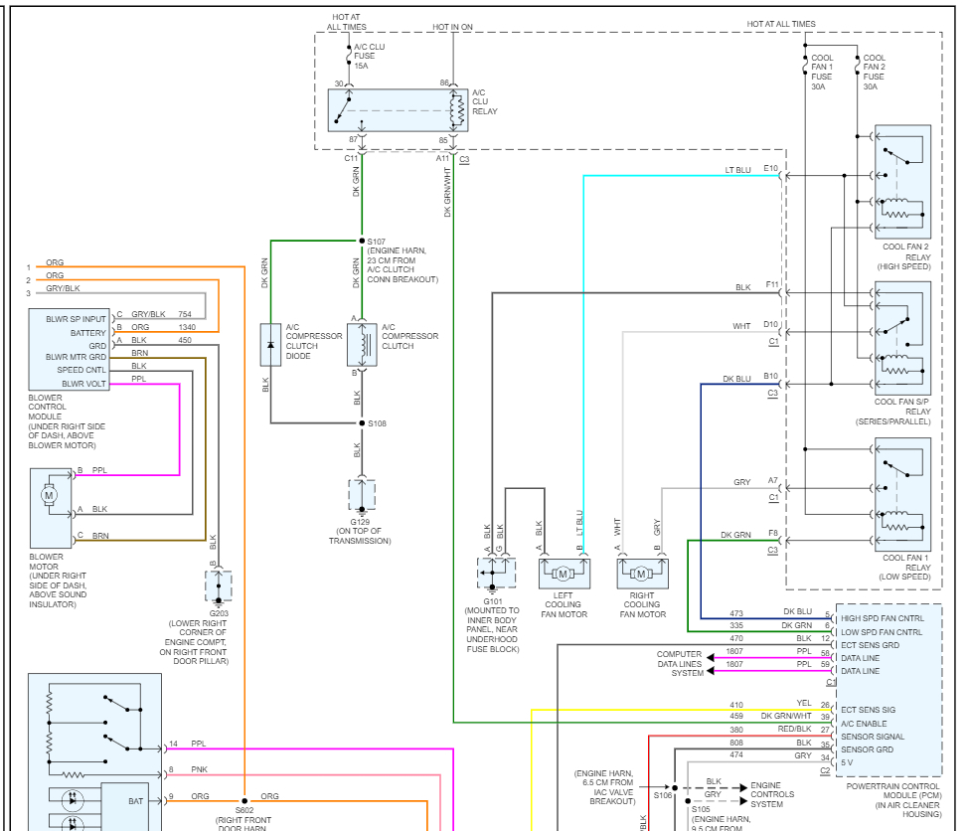
Task: Click arrow pointing to Engine Controls System BLK
Action: coord(743,788)
